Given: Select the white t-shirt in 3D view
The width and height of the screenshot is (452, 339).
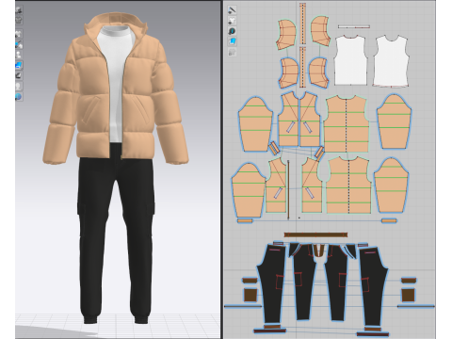Looking at the screenshot, I should click(x=116, y=63).
